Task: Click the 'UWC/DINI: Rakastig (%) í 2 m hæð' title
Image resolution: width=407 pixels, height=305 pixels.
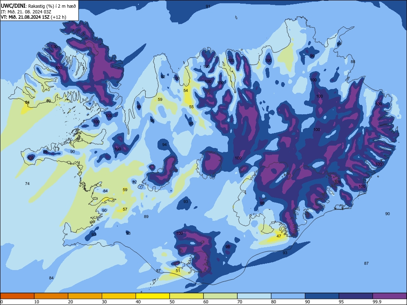Action: click(38, 6)
